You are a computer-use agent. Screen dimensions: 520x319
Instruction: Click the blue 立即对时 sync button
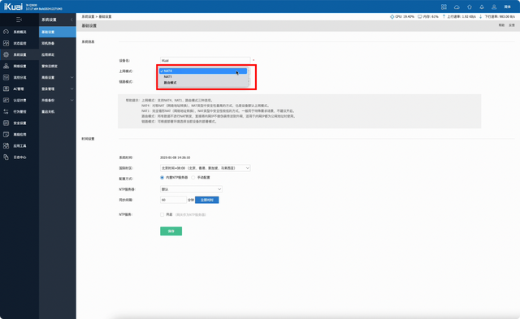206,200
